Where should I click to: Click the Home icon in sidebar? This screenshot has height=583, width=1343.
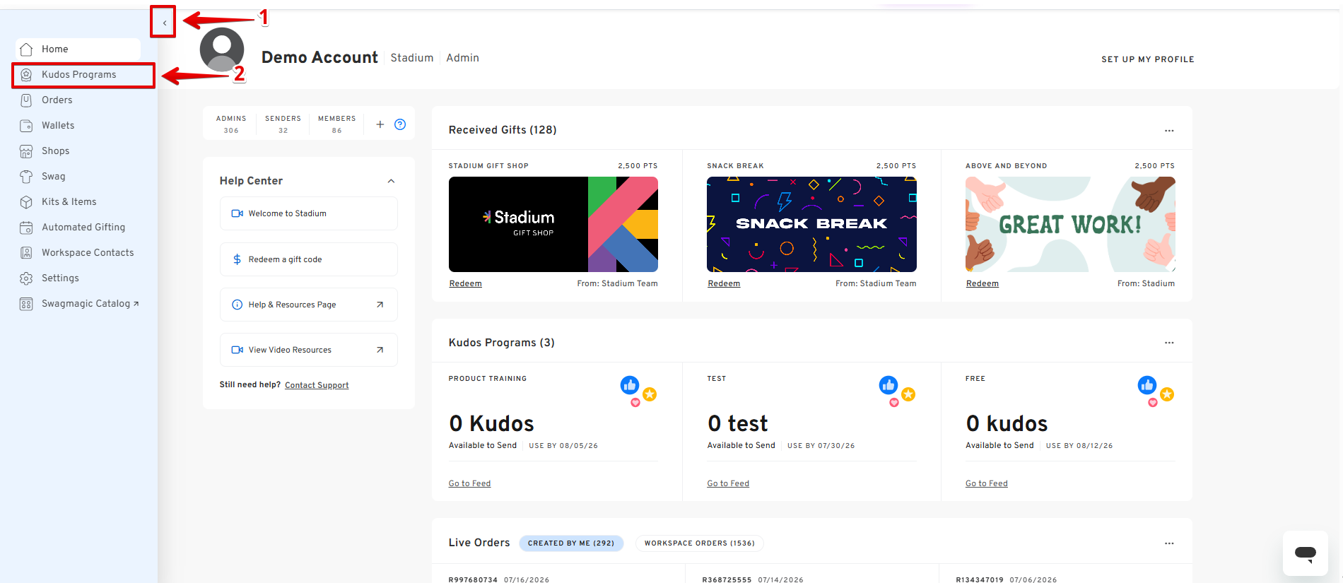[x=26, y=49]
